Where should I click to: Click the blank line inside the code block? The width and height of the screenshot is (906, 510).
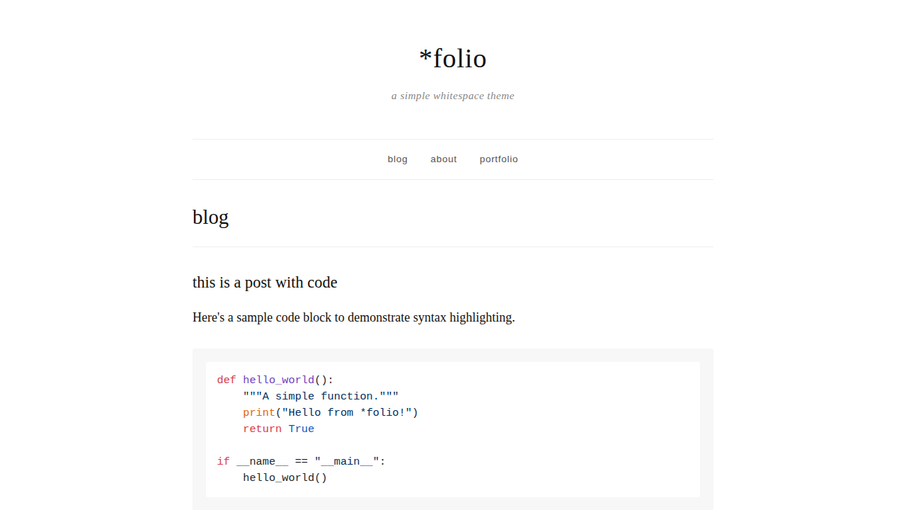[453, 446]
